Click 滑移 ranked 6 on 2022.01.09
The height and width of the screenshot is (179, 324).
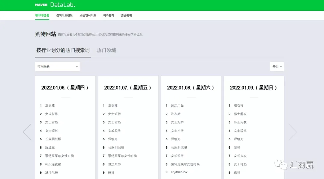[x=237, y=148]
